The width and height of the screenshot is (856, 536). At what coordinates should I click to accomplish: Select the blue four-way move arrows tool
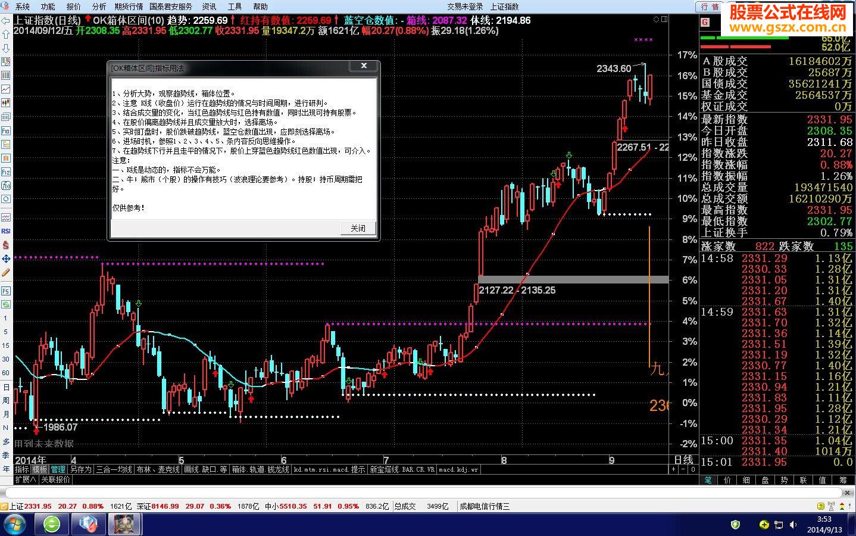pos(6,258)
